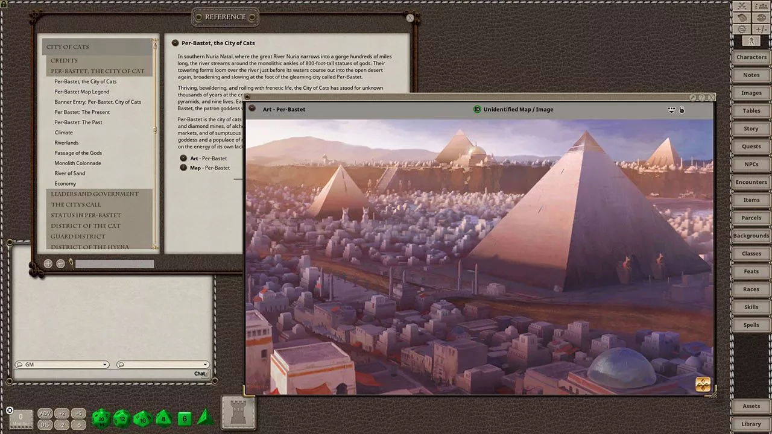The width and height of the screenshot is (772, 434).
Task: Open the GM speaker dropdown
Action: pos(62,364)
